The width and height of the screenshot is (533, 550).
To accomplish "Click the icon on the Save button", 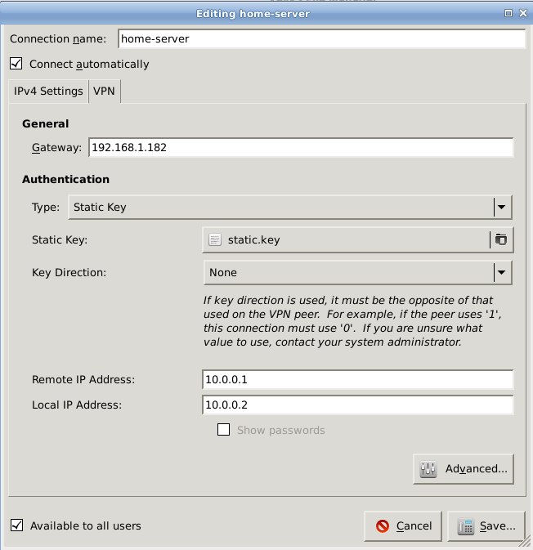I will point(466,526).
